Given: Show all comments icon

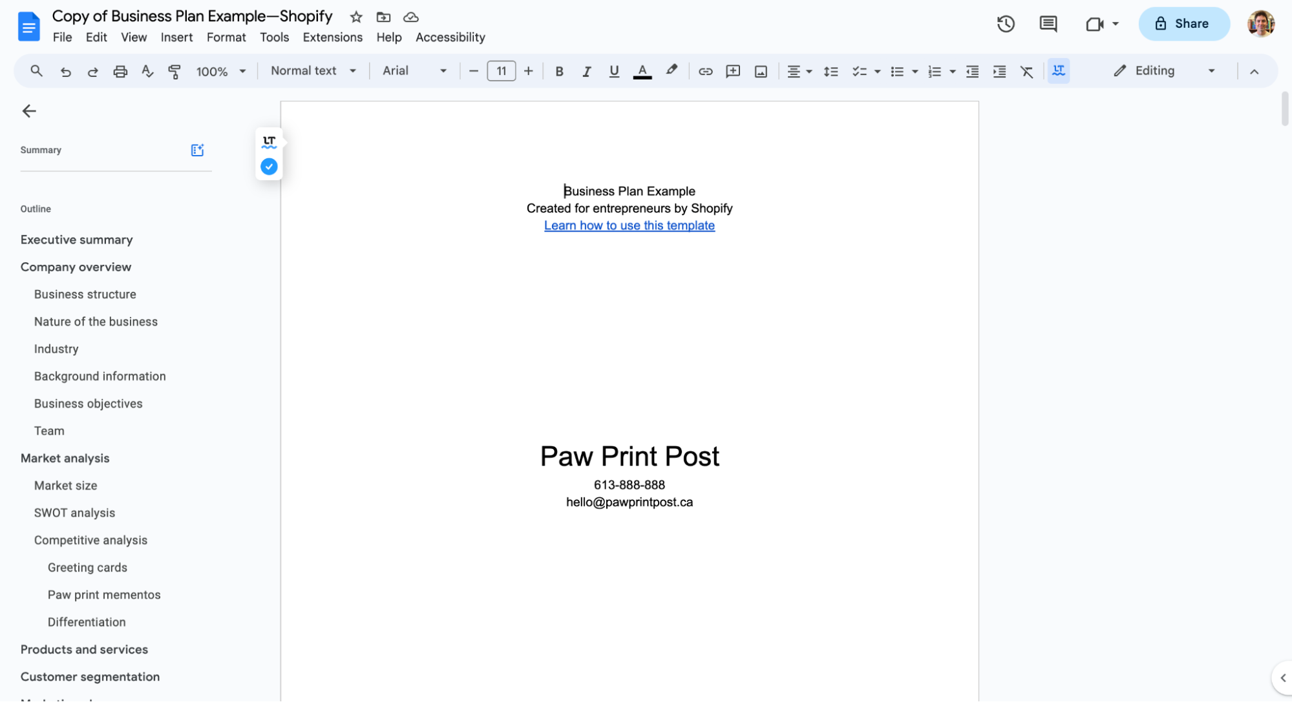Looking at the screenshot, I should coord(1048,24).
